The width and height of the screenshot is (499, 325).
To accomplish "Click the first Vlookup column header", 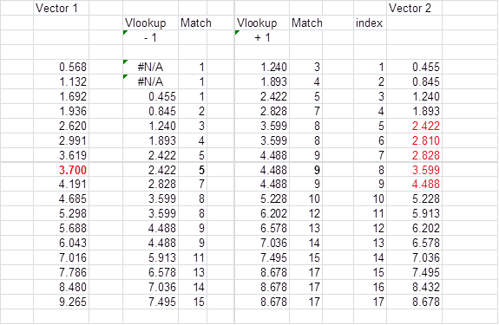I will (x=150, y=23).
